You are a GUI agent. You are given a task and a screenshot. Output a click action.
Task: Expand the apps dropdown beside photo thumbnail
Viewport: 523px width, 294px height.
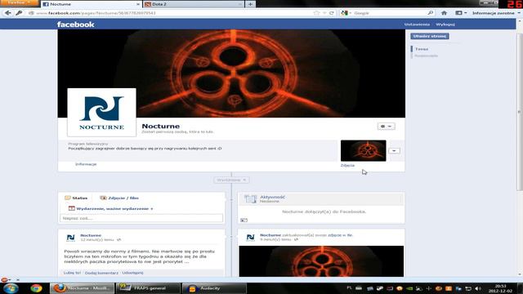394,150
